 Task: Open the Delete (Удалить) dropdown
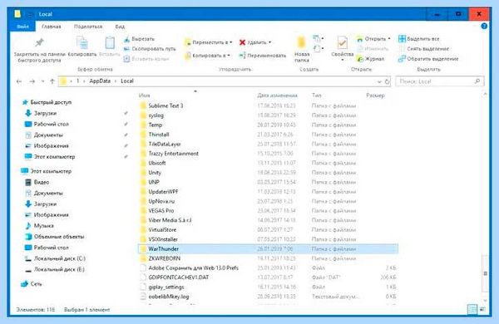coord(255,42)
